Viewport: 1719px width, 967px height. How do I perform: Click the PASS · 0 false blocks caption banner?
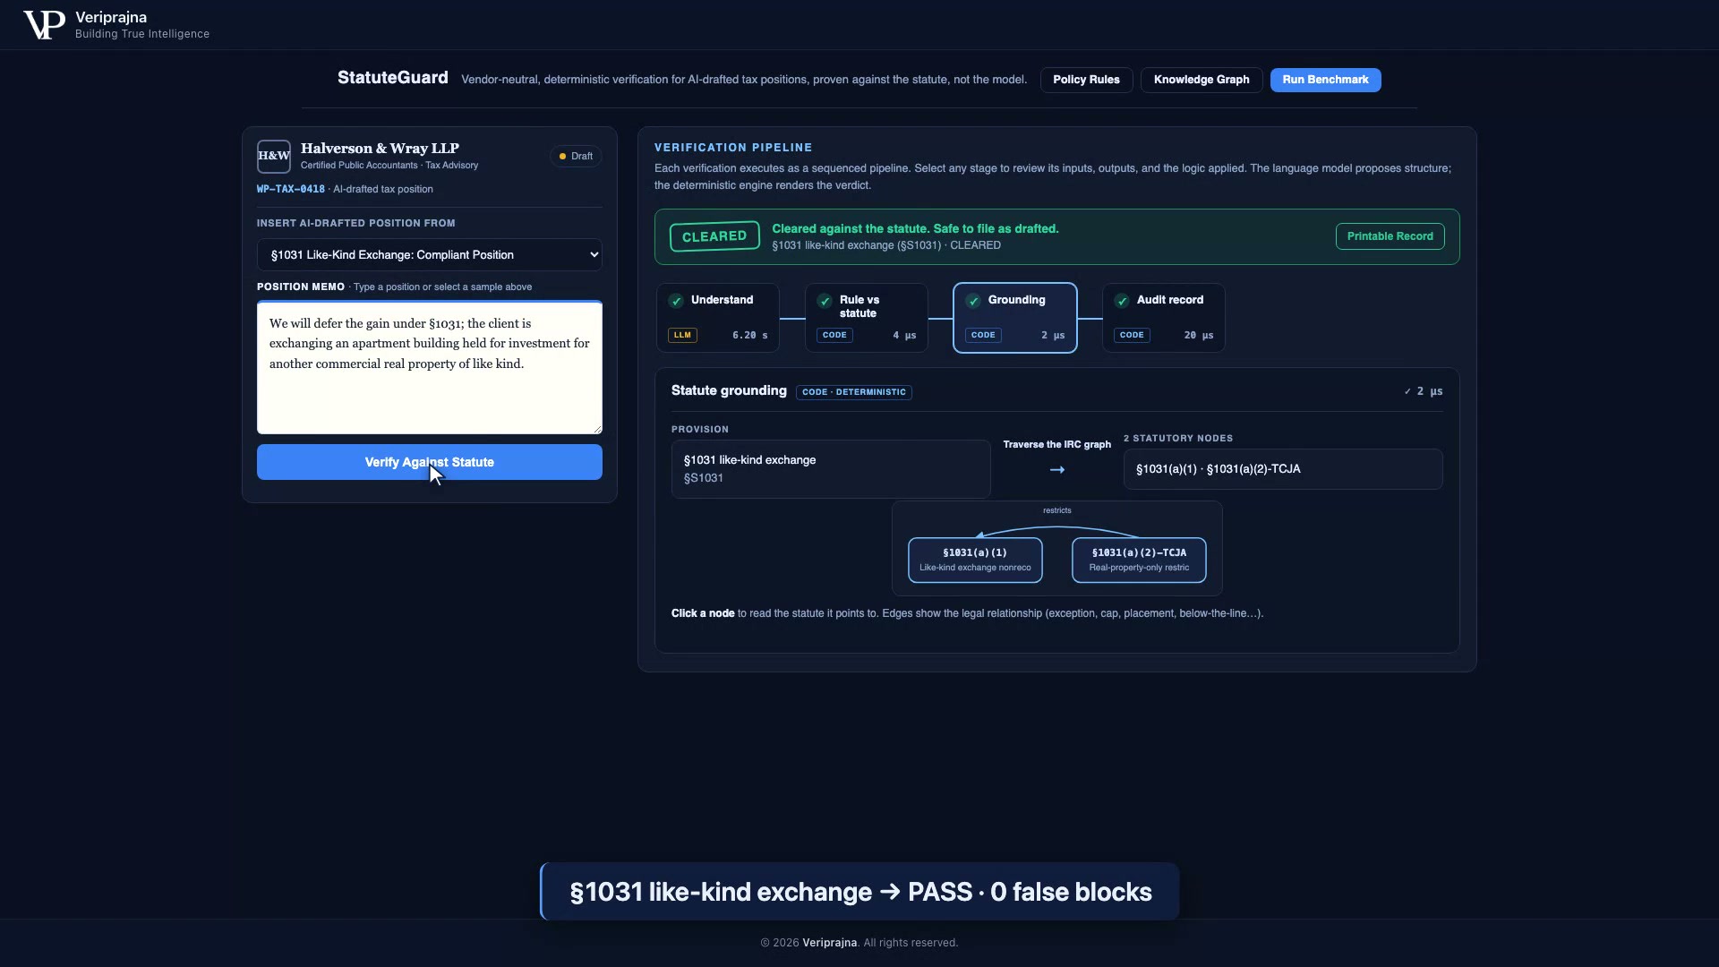click(x=859, y=892)
